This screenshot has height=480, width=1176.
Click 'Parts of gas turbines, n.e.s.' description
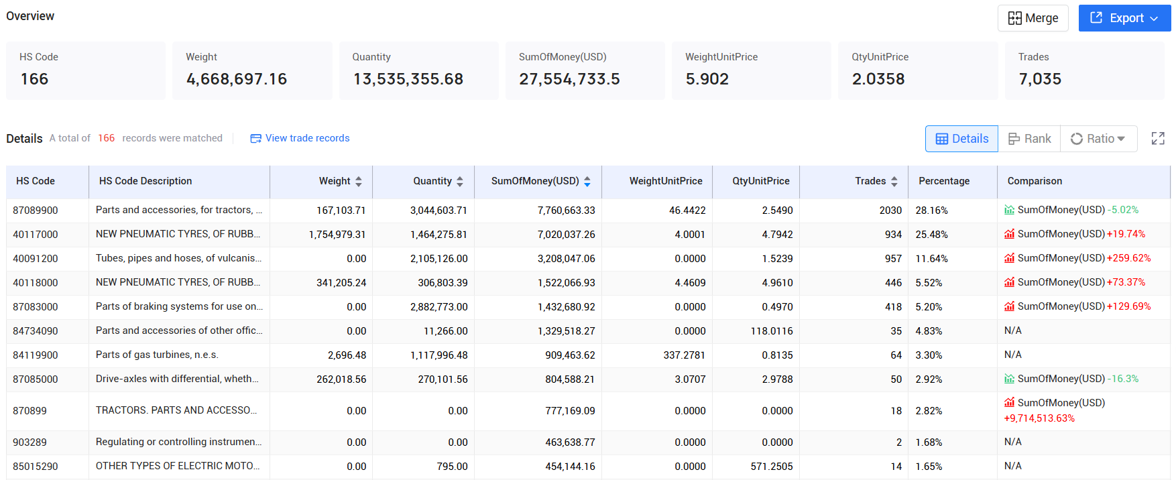(157, 355)
